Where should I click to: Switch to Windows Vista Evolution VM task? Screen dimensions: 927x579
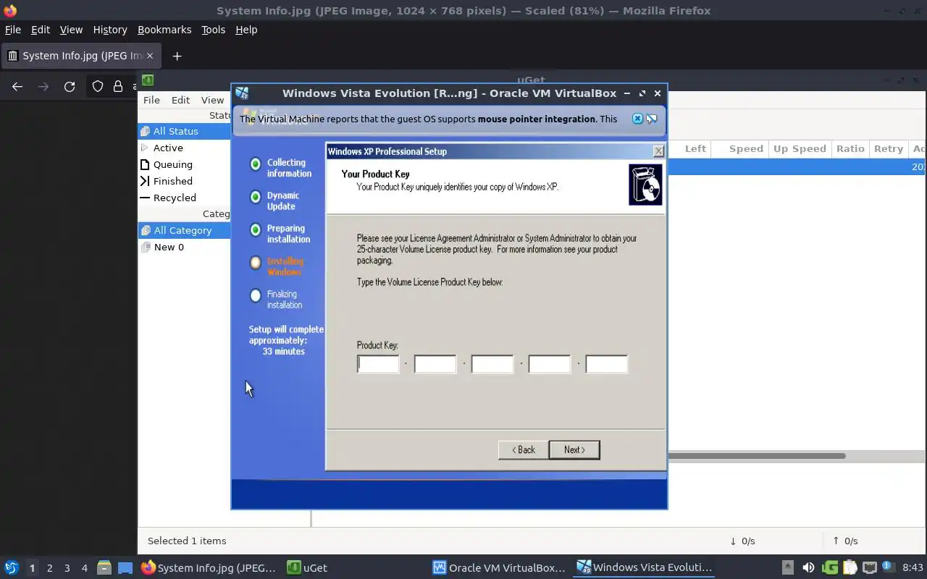tap(644, 567)
